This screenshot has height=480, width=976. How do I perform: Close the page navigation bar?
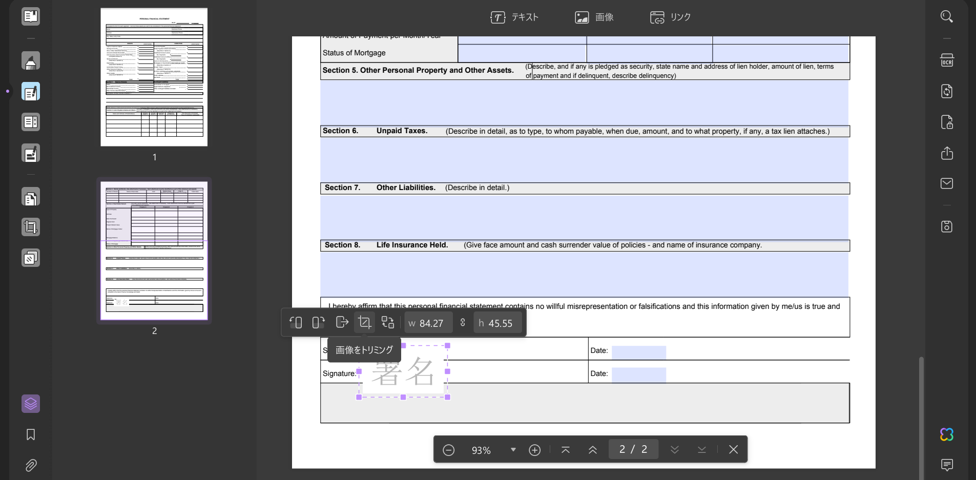point(733,449)
